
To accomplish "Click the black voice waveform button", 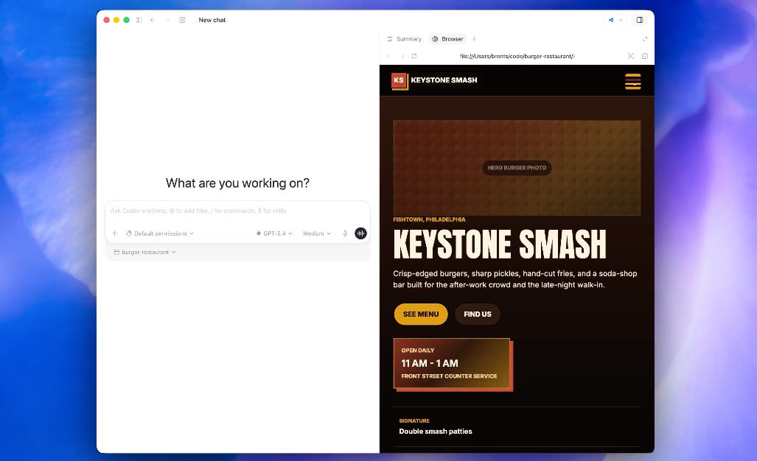I will point(360,233).
